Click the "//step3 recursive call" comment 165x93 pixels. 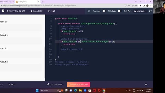pos(72,49)
